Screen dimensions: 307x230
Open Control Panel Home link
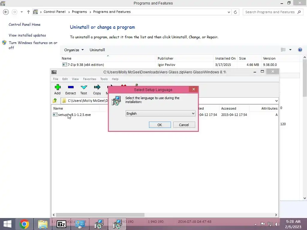pyautogui.click(x=25, y=25)
